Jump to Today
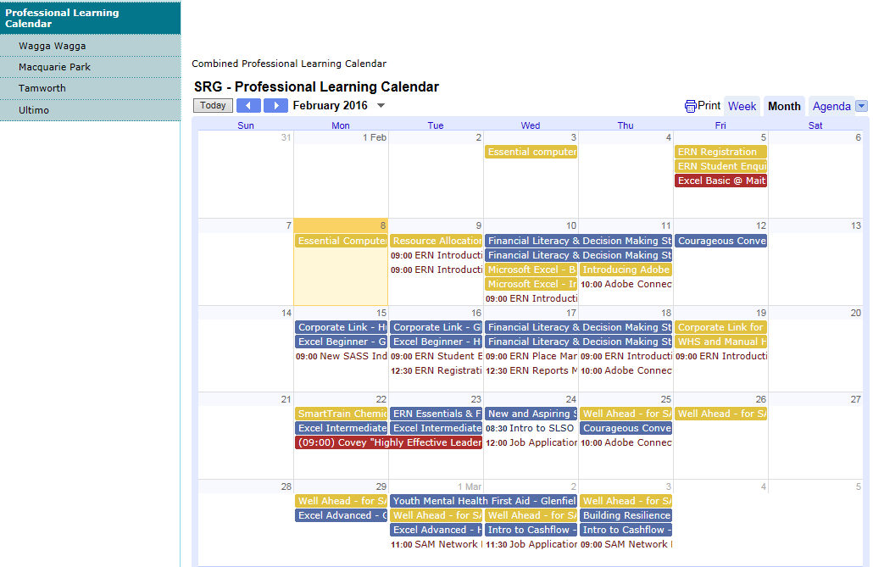This screenshot has height=567, width=873. coord(213,105)
